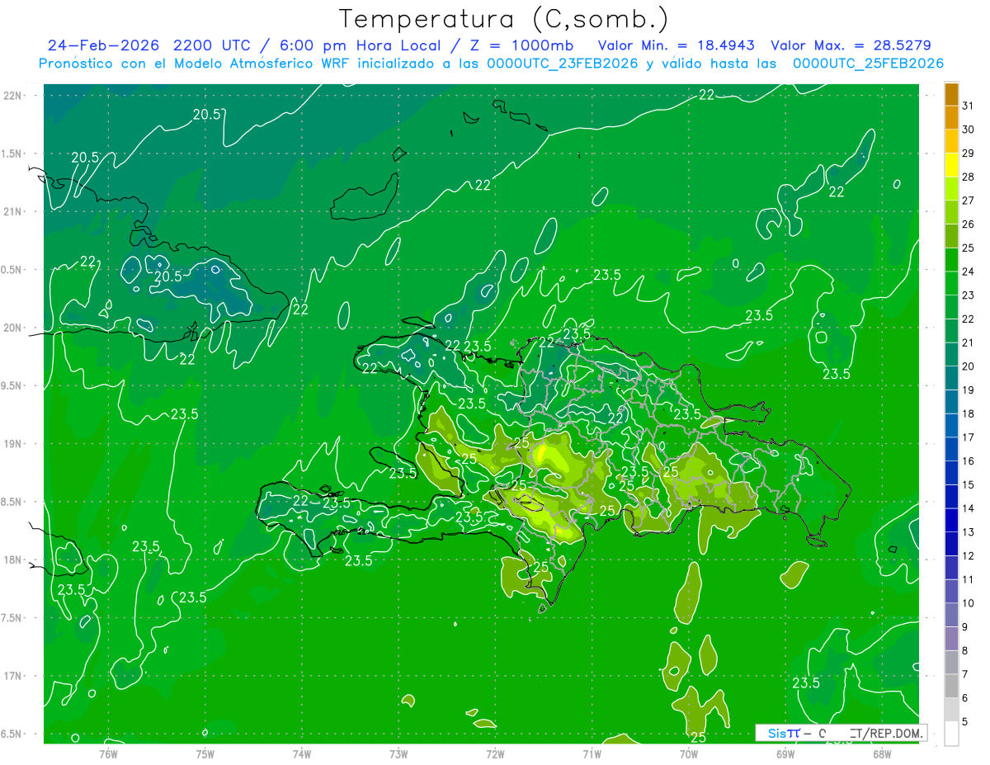Viewport: 990px width, 765px height.
Task: Click legend value label '26'
Action: [x=969, y=224]
